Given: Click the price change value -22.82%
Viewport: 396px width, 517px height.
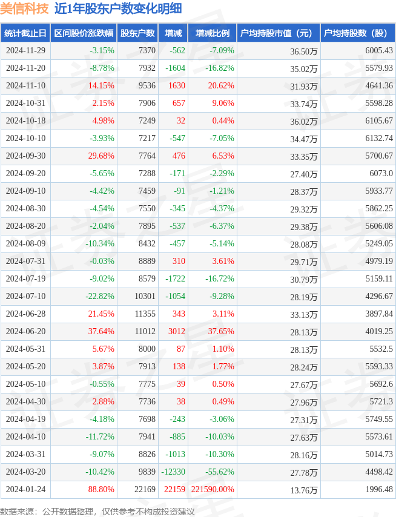Looking at the screenshot, I should pos(100,296).
